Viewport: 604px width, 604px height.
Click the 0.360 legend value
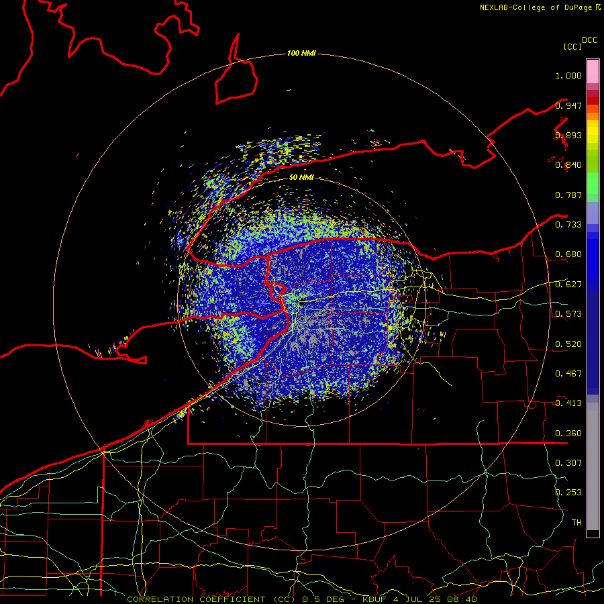568,434
